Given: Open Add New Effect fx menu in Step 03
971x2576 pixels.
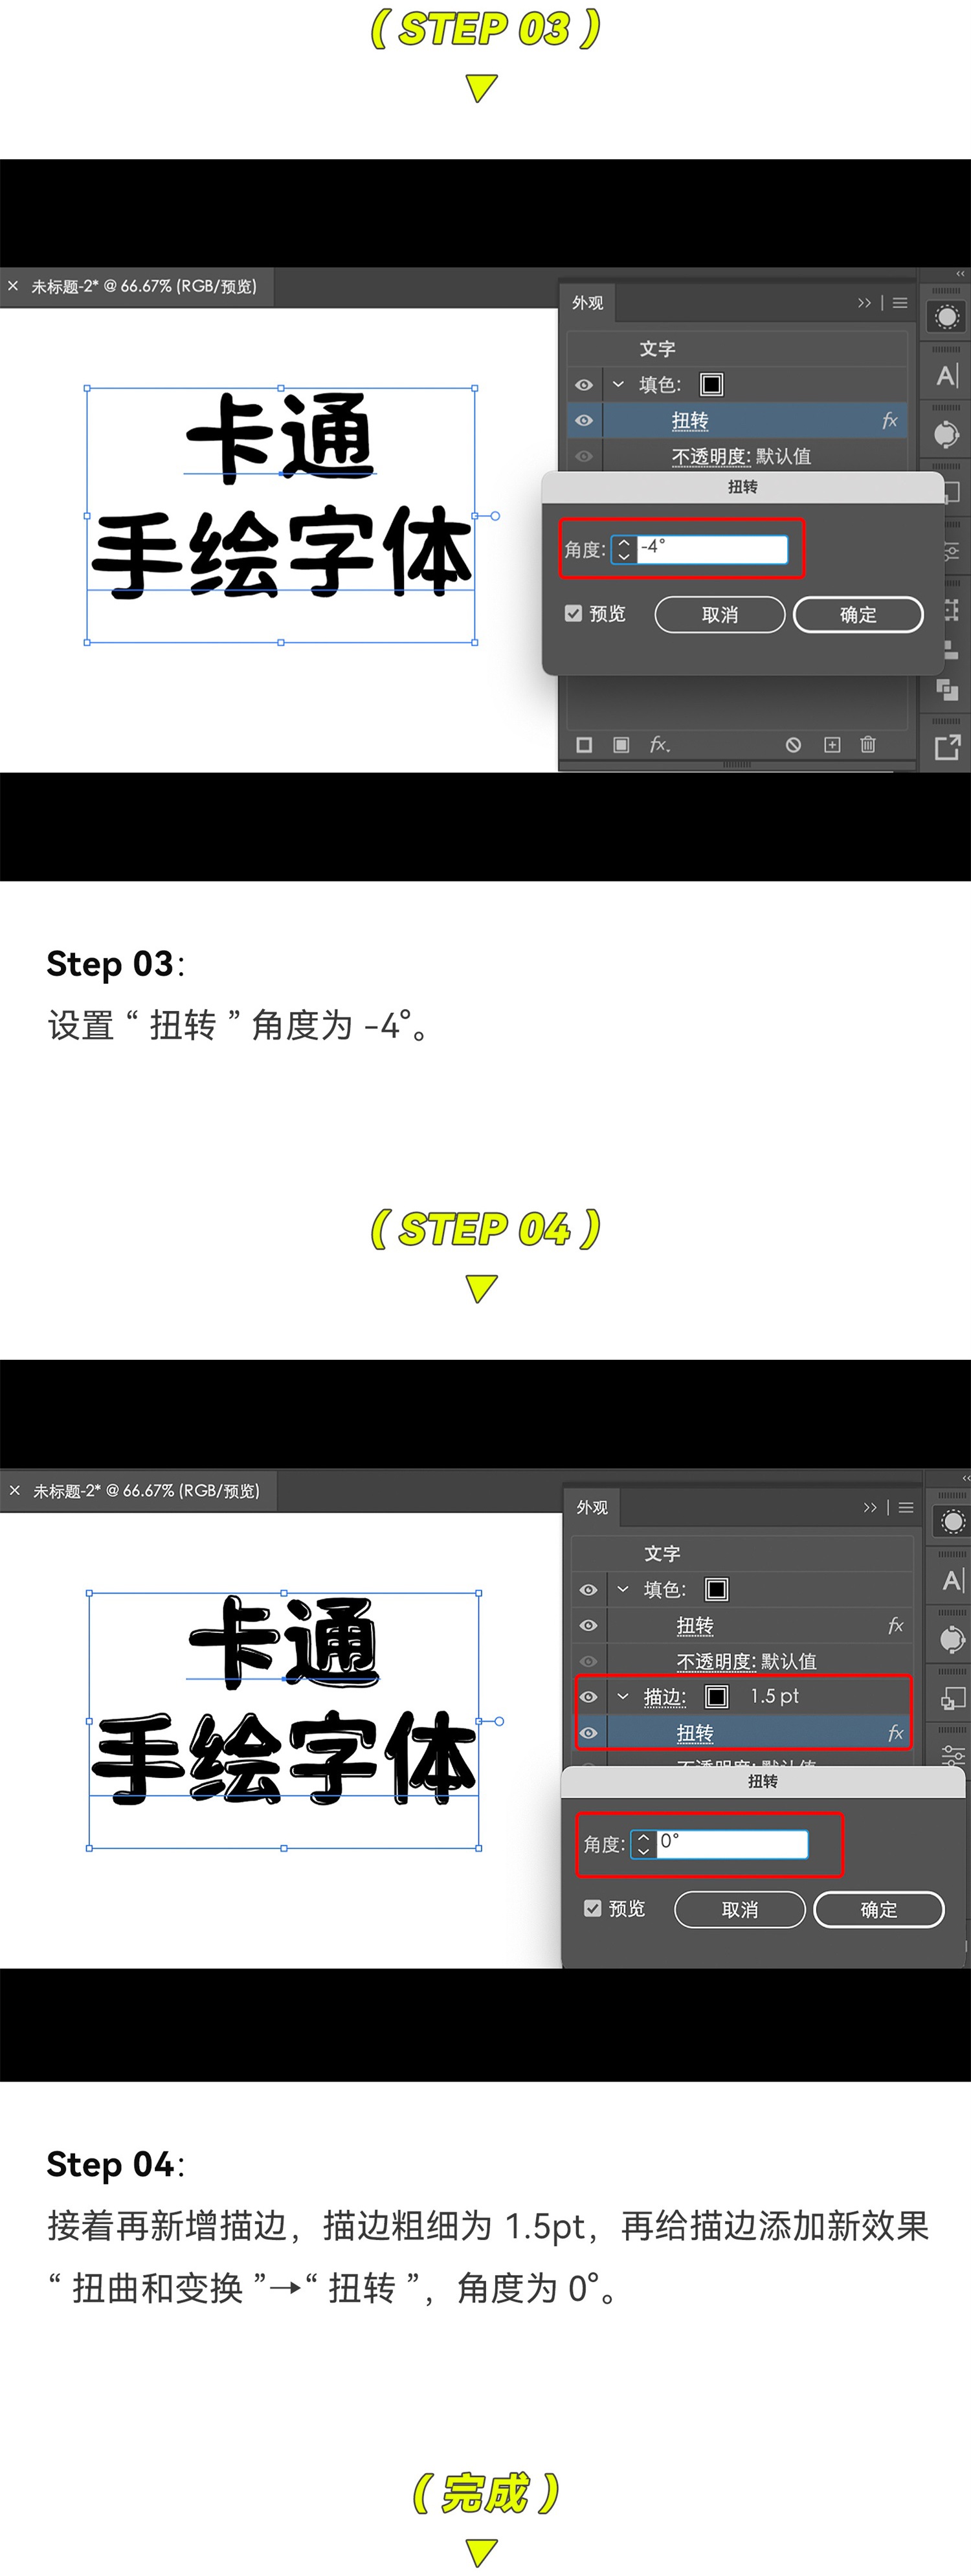Looking at the screenshot, I should 659,745.
